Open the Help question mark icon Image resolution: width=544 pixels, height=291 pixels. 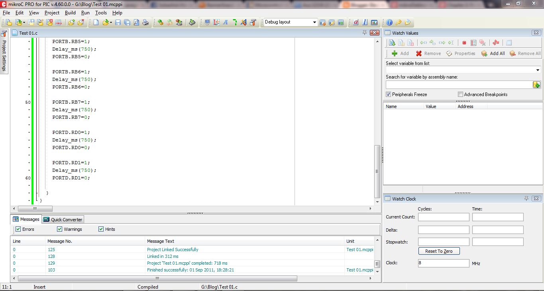click(389, 22)
